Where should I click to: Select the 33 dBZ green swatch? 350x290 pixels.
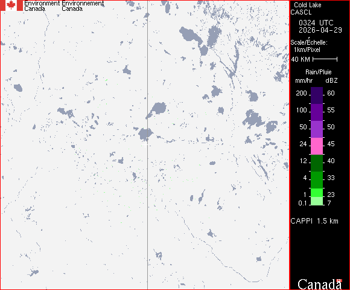pyautogui.click(x=317, y=180)
